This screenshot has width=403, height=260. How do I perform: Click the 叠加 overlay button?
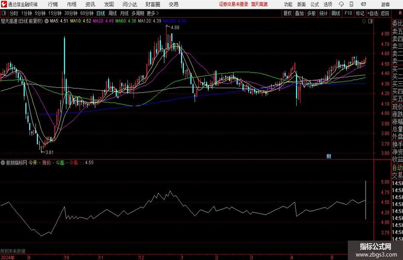coord(299,13)
